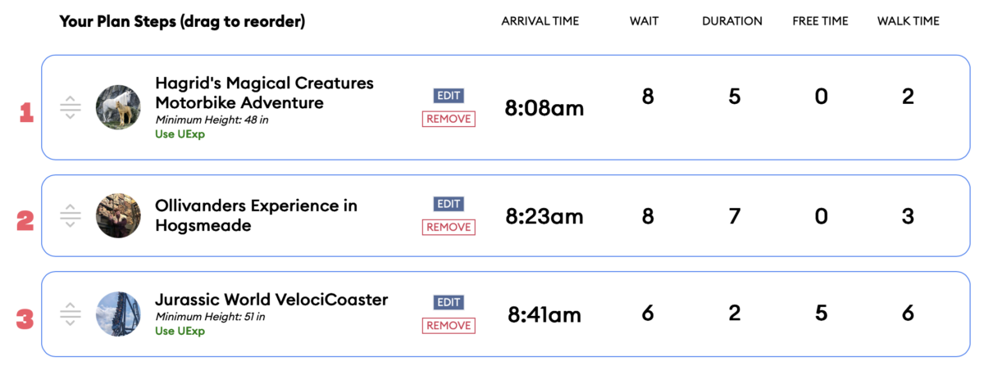
Task: Open the Jurassic World VelociCoaster title
Action: (x=271, y=300)
